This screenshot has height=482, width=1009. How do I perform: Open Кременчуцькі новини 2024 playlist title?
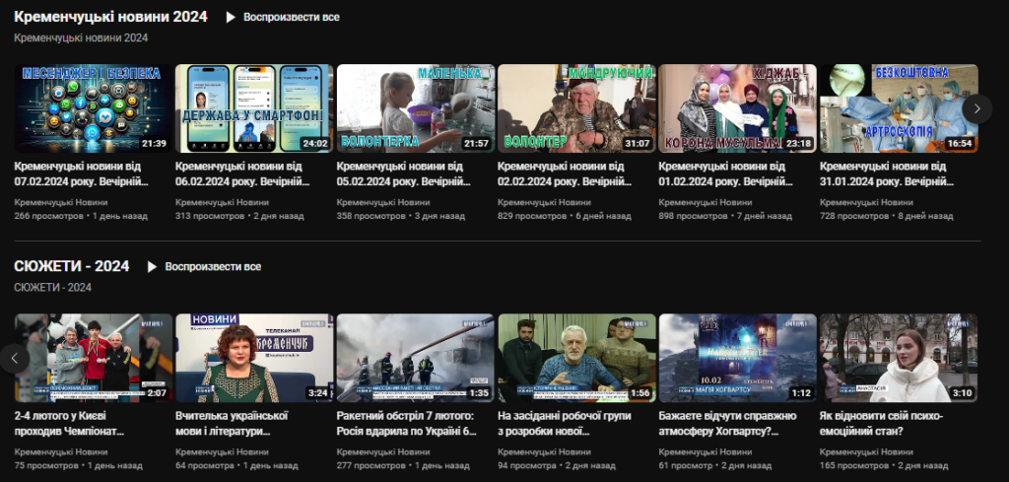pos(109,17)
